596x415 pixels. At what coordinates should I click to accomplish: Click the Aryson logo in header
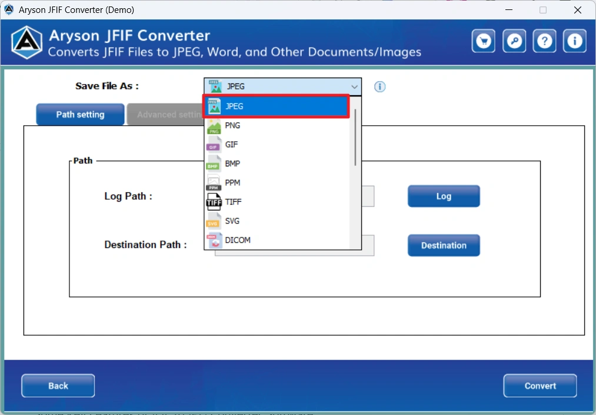[x=26, y=42]
